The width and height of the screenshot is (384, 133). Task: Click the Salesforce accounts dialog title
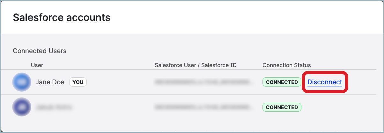click(x=62, y=17)
